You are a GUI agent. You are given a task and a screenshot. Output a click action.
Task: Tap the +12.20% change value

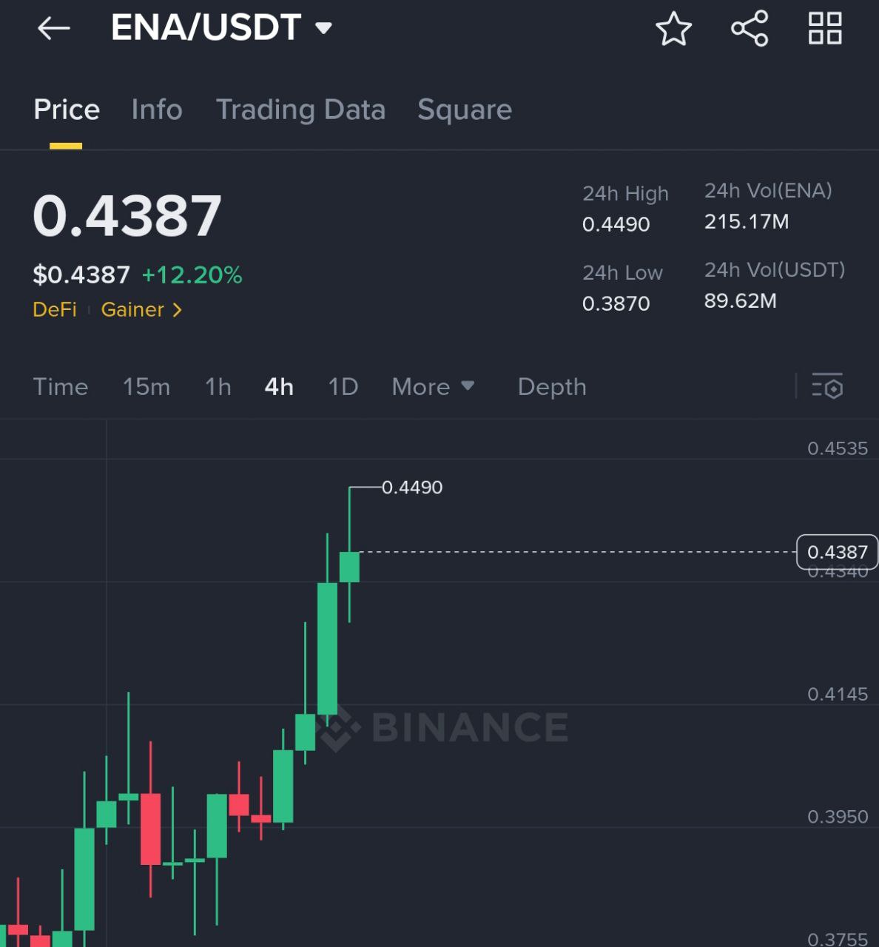click(x=192, y=275)
